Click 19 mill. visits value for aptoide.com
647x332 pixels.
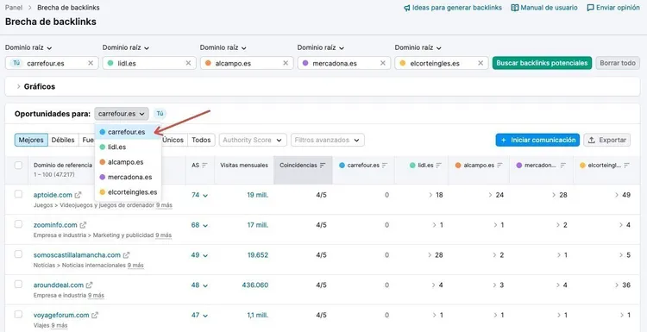pyautogui.click(x=257, y=195)
